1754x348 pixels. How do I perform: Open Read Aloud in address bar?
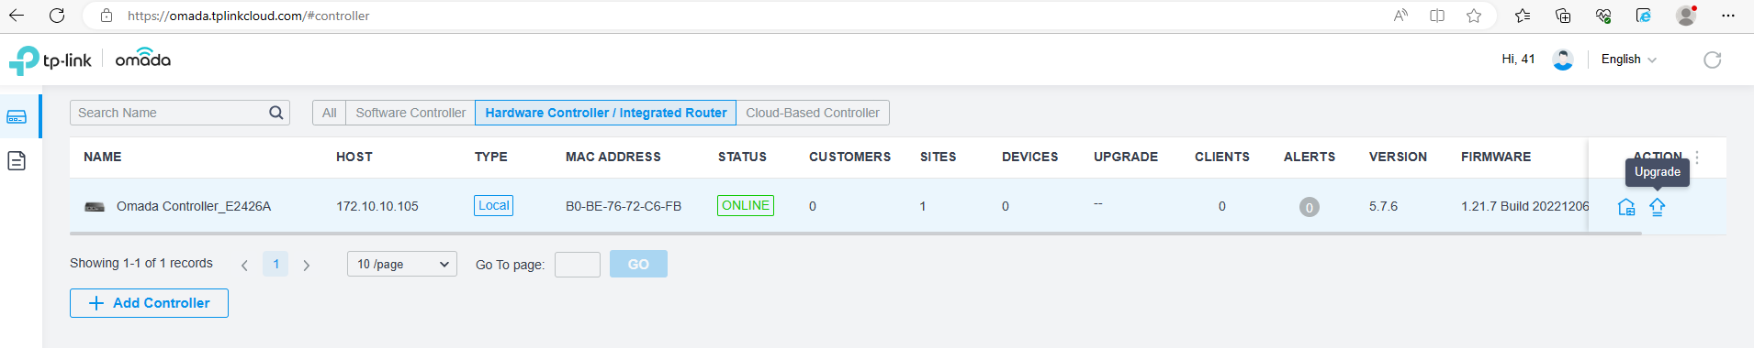[x=1400, y=16]
